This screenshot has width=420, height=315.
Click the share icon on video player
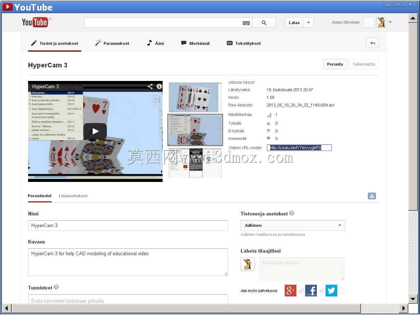click(x=150, y=86)
